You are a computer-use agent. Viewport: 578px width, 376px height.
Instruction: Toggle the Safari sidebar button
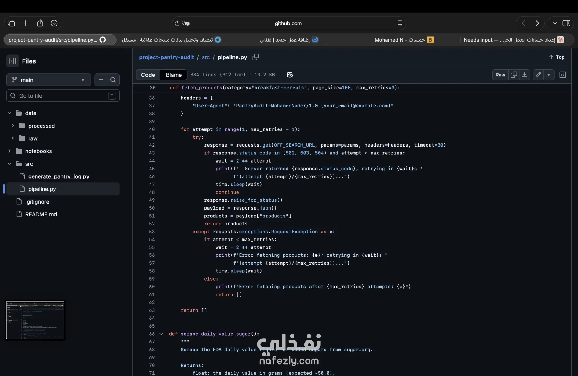(x=566, y=23)
